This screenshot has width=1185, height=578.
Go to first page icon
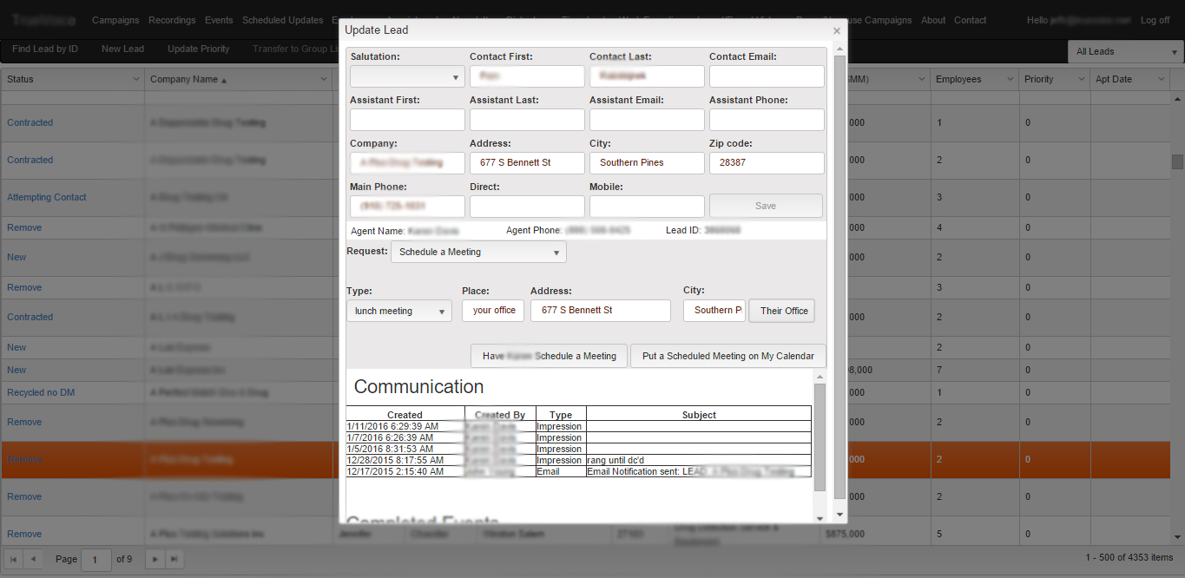coord(13,559)
